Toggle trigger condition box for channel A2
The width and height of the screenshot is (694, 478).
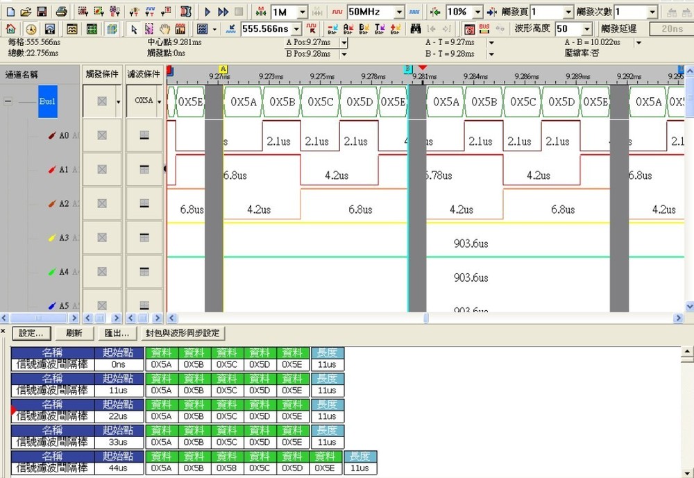click(102, 203)
